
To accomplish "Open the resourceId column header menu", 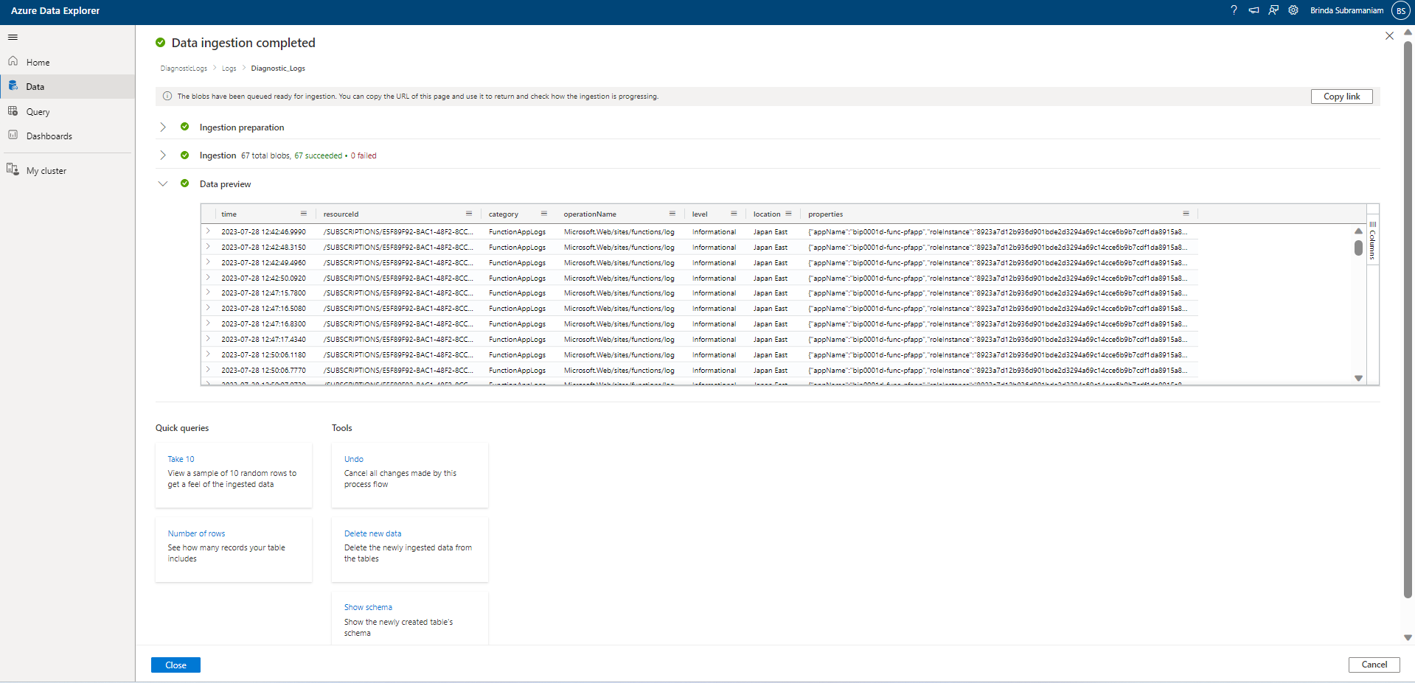I will pyautogui.click(x=469, y=214).
